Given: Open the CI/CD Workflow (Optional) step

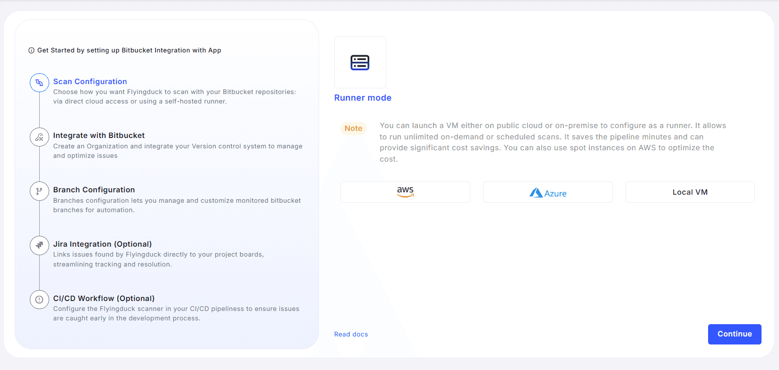Looking at the screenshot, I should [x=104, y=298].
